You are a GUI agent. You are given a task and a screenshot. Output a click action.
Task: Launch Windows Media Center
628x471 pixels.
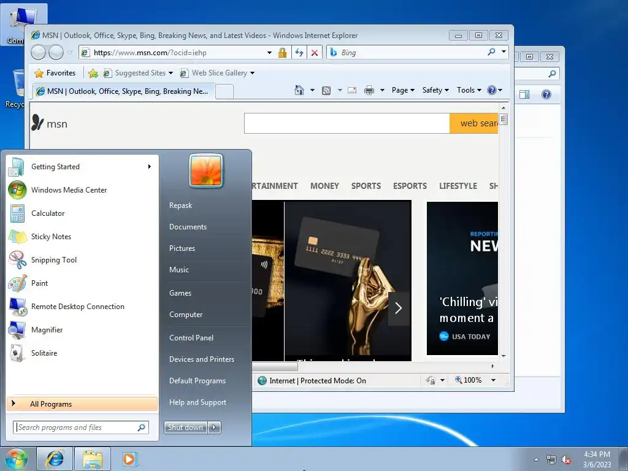82,190
